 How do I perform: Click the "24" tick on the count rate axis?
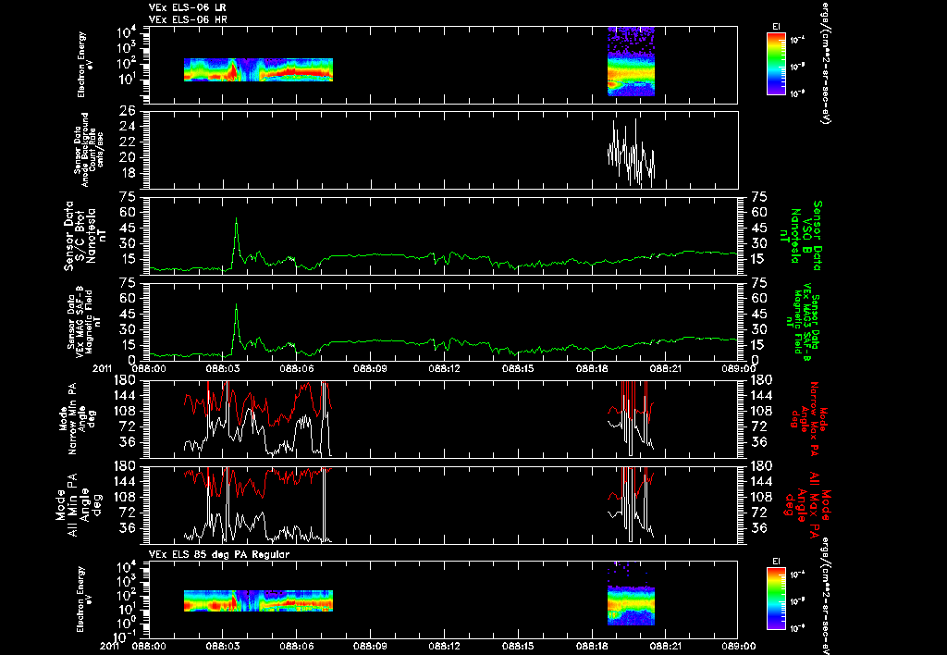(127, 127)
